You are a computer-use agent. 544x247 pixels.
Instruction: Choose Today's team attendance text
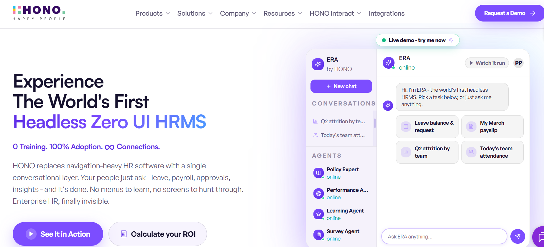(496, 152)
